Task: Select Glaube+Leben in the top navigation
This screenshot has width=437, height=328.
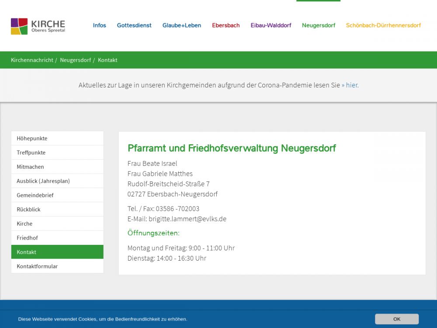Action: (x=182, y=25)
